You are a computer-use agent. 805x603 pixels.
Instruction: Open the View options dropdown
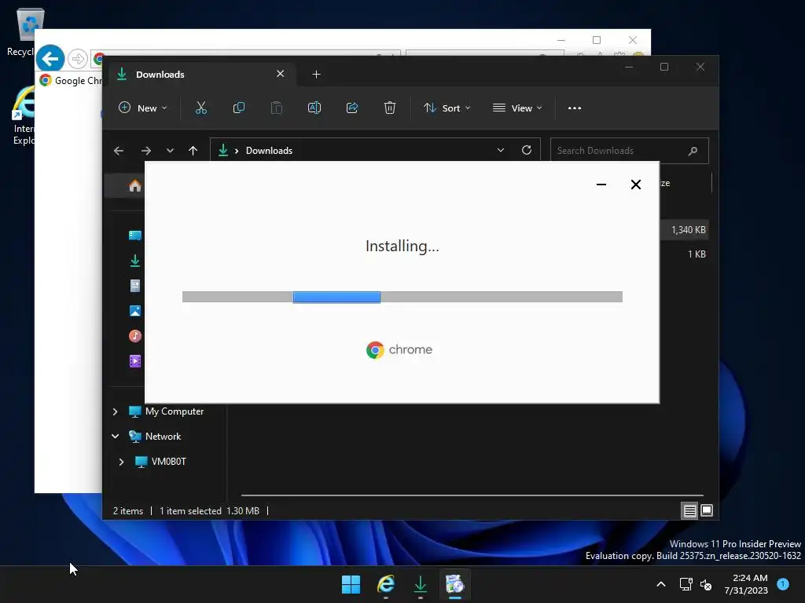pyautogui.click(x=517, y=108)
